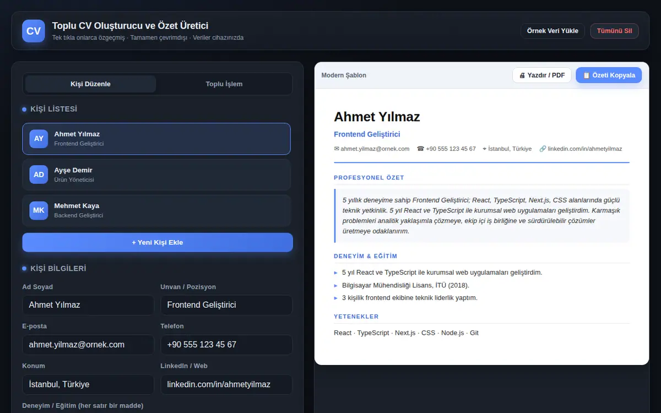Add a person with Yeni Kişi Ekle
This screenshot has width=661, height=413.
coord(158,242)
